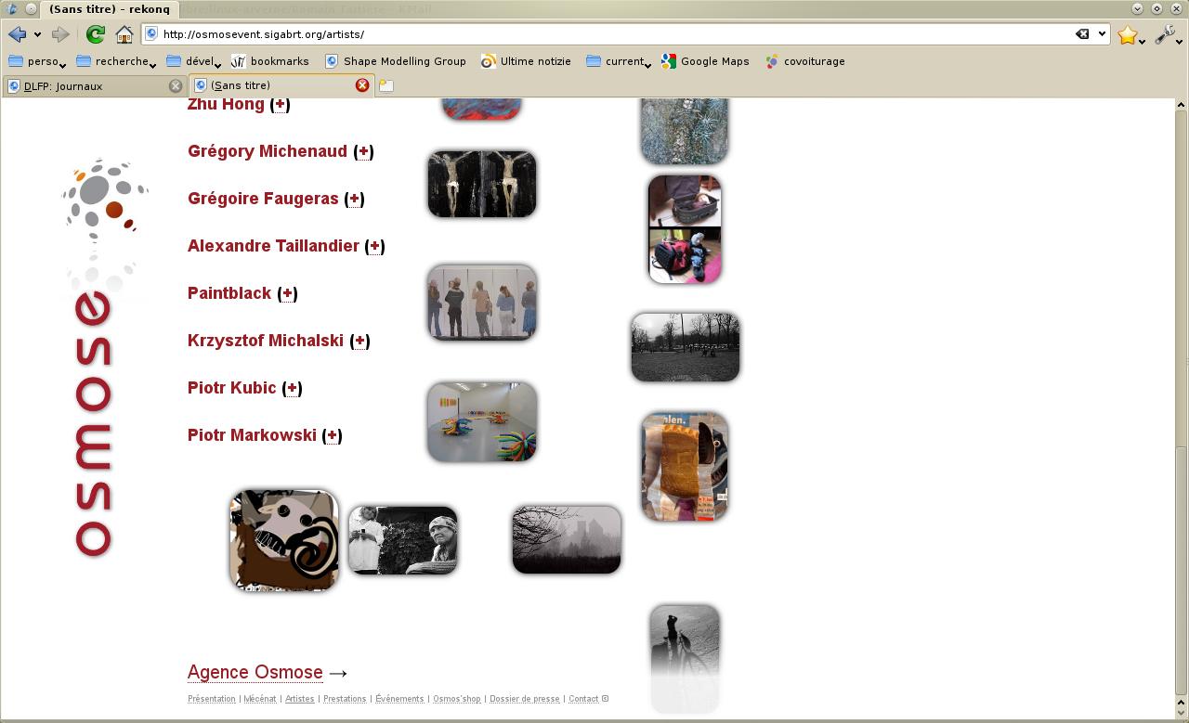Image resolution: width=1189 pixels, height=723 pixels.
Task: Click the green Reload page icon
Action: tap(95, 34)
